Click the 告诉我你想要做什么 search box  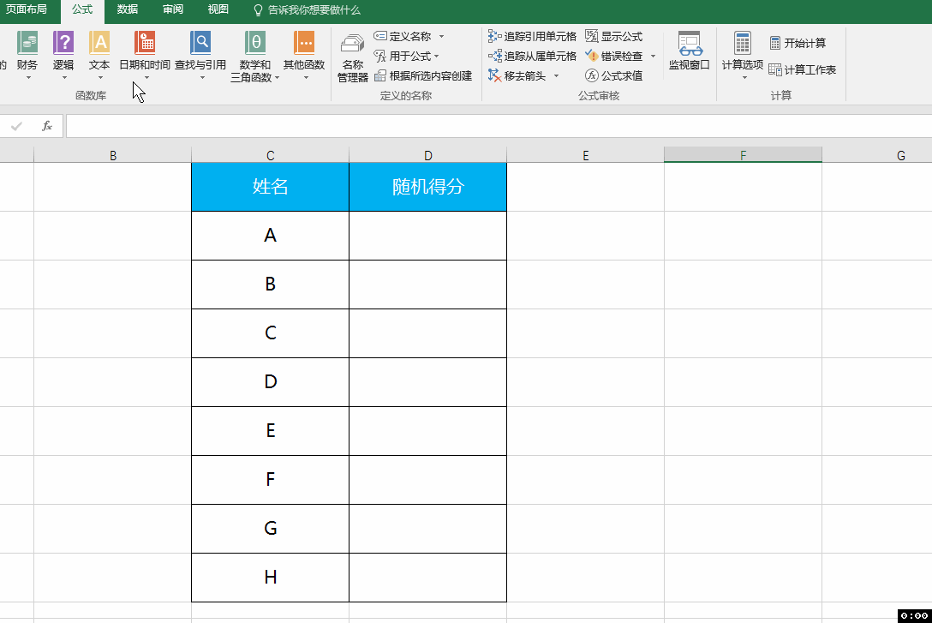(308, 10)
